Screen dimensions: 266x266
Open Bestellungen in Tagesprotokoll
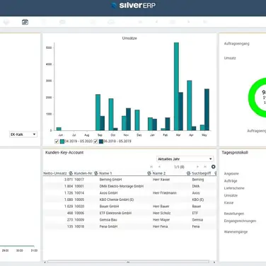pyautogui.click(x=234, y=214)
